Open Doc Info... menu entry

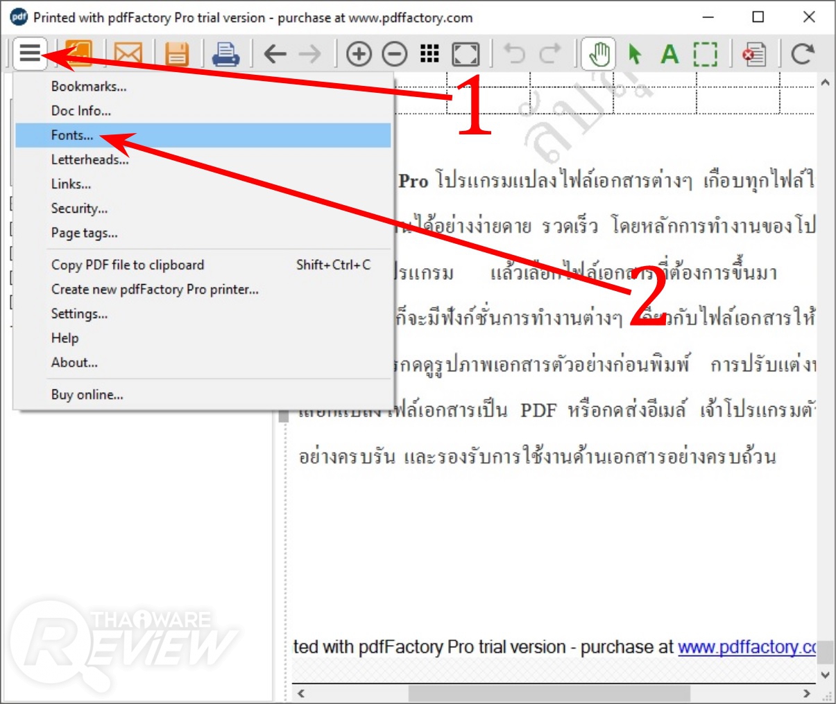click(x=203, y=111)
